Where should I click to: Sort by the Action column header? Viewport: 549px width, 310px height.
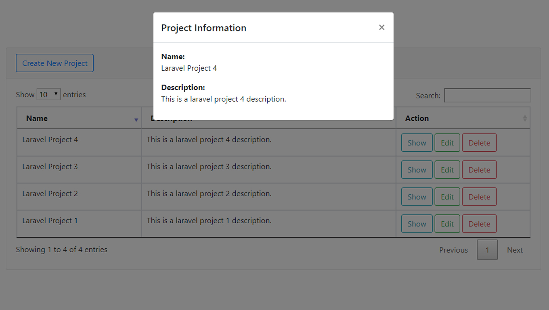click(x=463, y=118)
